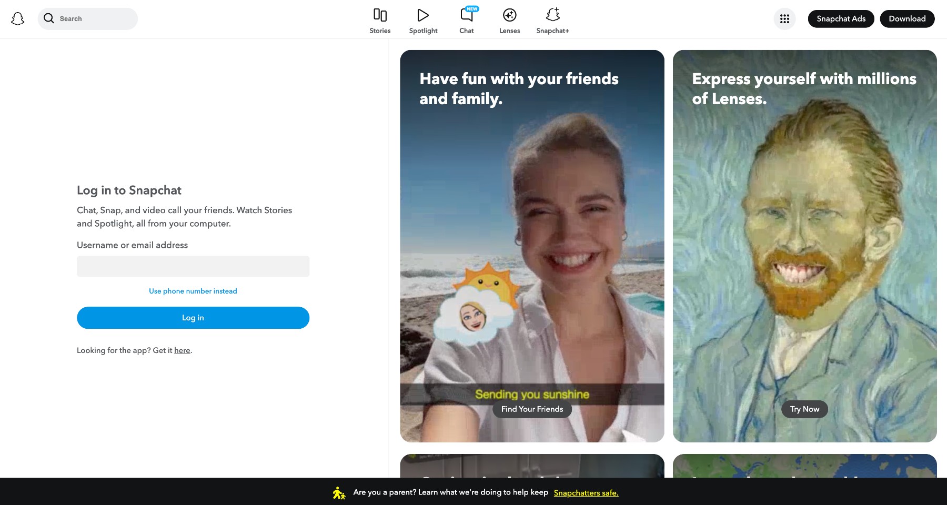Open the apps grid menu icon
This screenshot has width=947, height=505.
tap(784, 19)
